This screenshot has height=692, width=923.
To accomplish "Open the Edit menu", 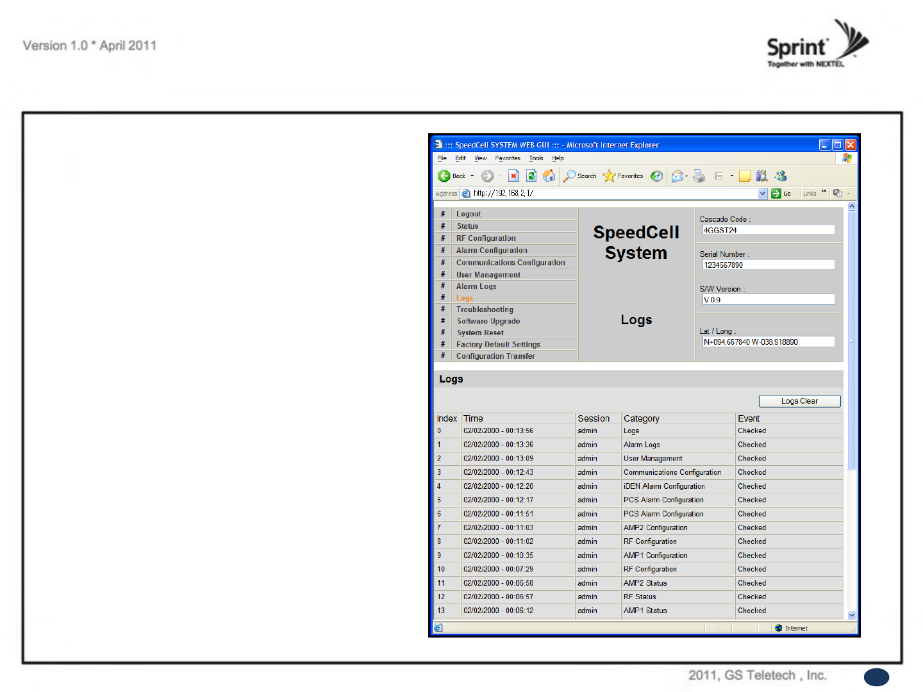I will coord(461,158).
